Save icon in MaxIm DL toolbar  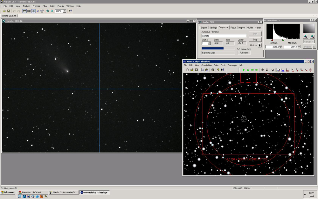click(9, 11)
